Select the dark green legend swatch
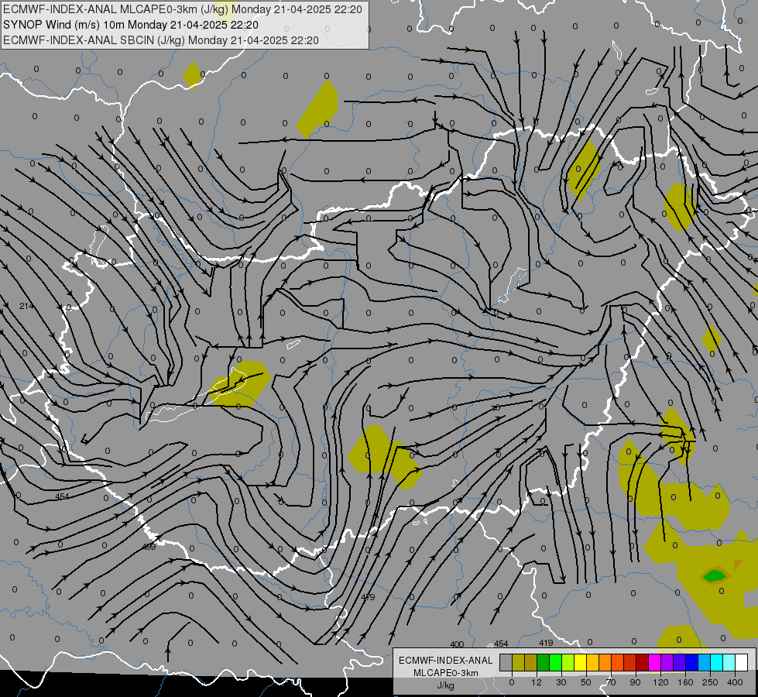The width and height of the screenshot is (758, 697). coord(544,662)
